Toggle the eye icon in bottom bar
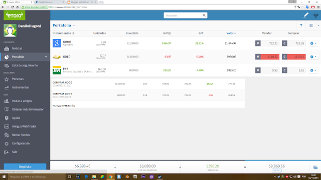 (x=315, y=167)
